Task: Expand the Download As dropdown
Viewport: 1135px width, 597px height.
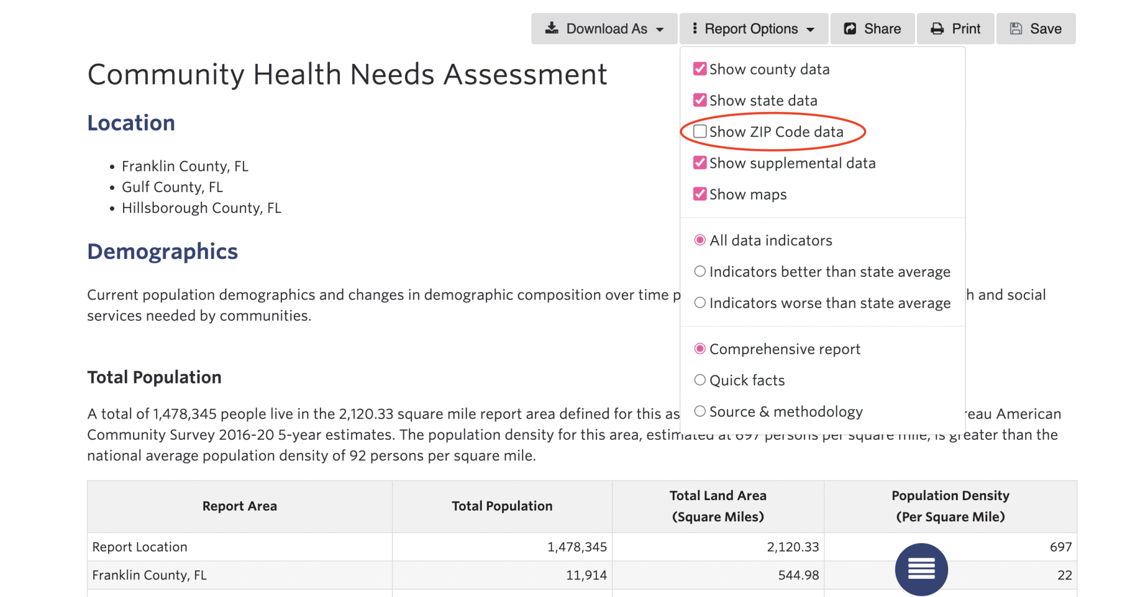Action: [604, 28]
